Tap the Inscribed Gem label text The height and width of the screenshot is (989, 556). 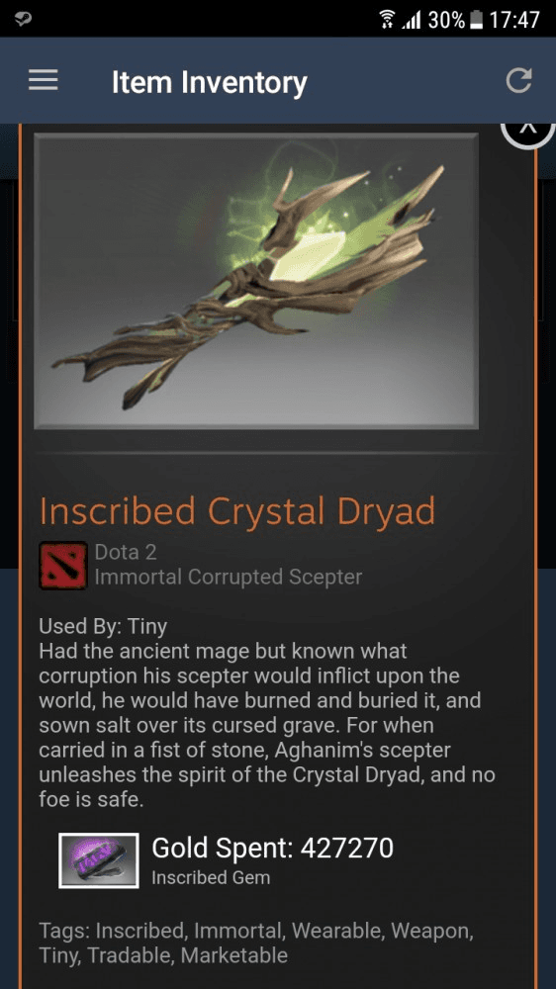coord(211,877)
